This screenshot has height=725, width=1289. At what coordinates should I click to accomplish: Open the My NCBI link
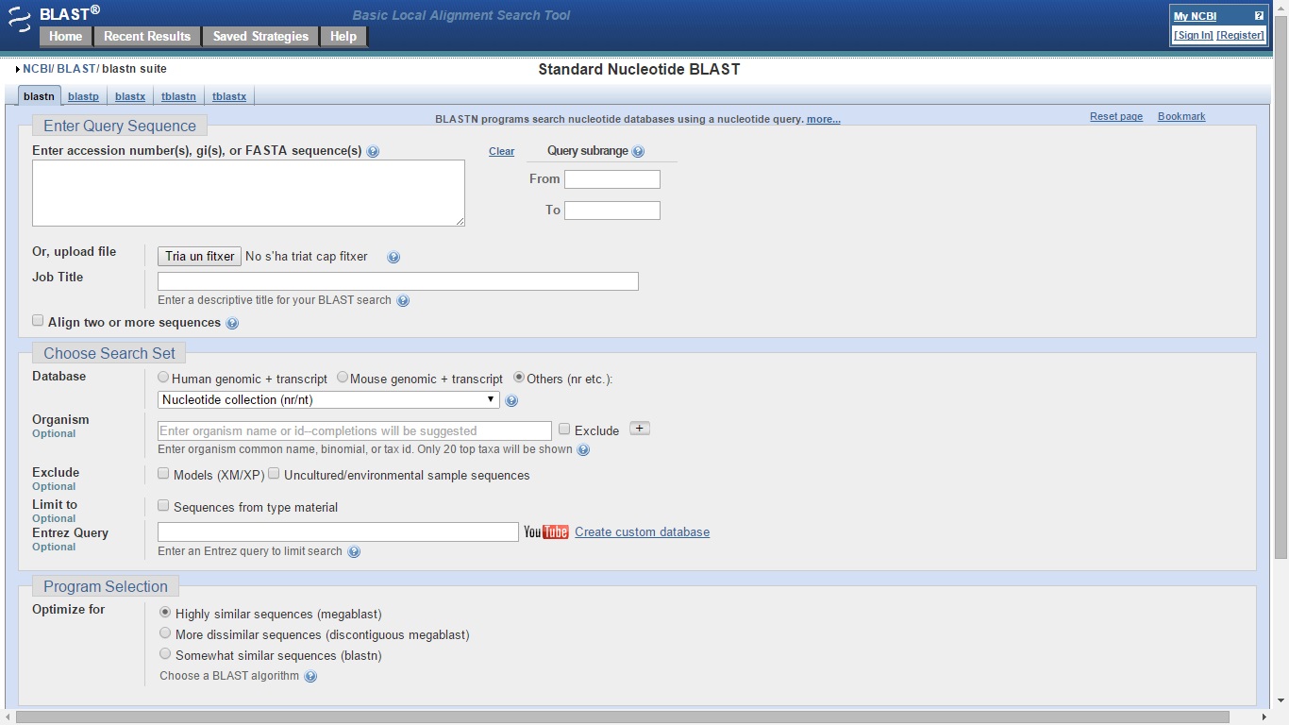pos(1195,16)
